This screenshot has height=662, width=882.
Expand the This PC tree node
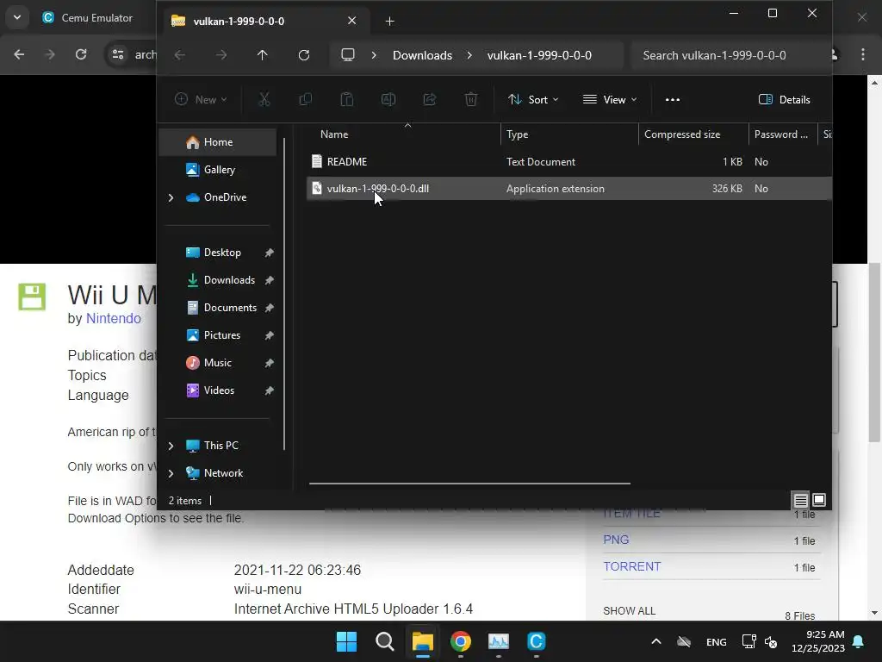[171, 446]
